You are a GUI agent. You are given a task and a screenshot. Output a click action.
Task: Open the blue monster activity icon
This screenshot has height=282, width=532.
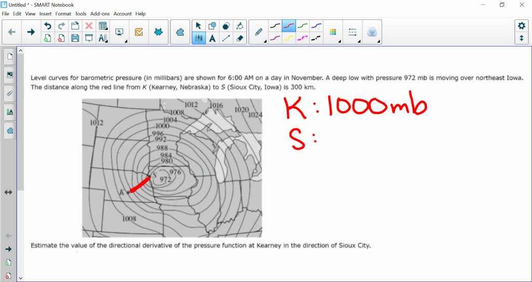[x=158, y=32]
